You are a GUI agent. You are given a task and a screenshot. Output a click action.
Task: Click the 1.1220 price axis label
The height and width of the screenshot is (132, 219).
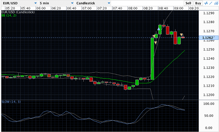pos(209,77)
